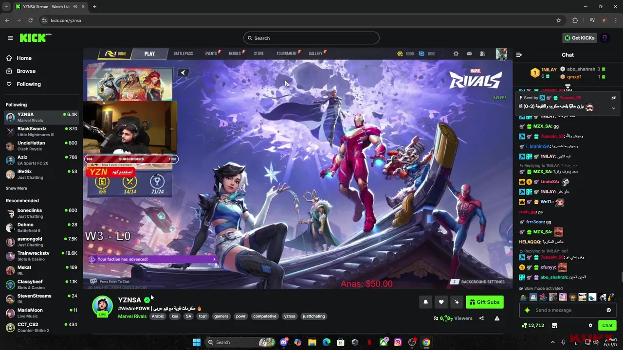Open Netflix from taskbar
The image size is (623, 350).
[x=369, y=342]
